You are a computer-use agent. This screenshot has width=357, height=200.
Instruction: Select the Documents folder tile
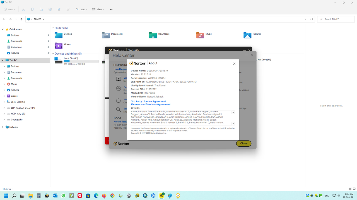pos(112,35)
